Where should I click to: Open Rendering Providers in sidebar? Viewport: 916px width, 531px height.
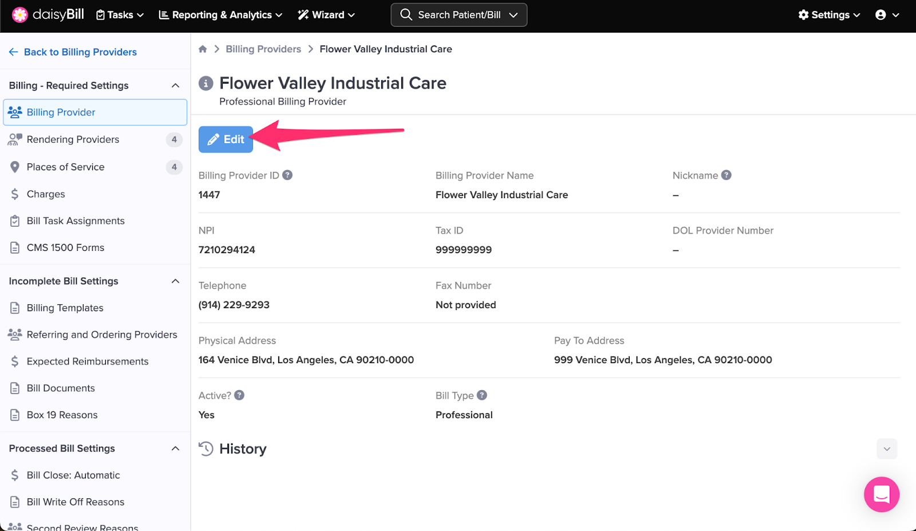click(73, 140)
